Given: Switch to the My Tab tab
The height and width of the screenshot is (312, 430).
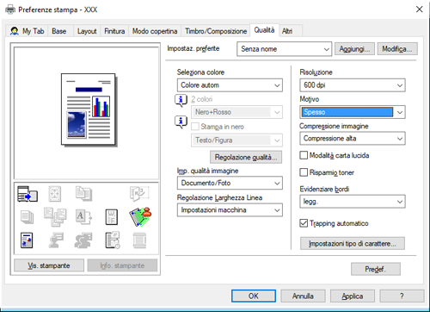Looking at the screenshot, I should (28, 31).
